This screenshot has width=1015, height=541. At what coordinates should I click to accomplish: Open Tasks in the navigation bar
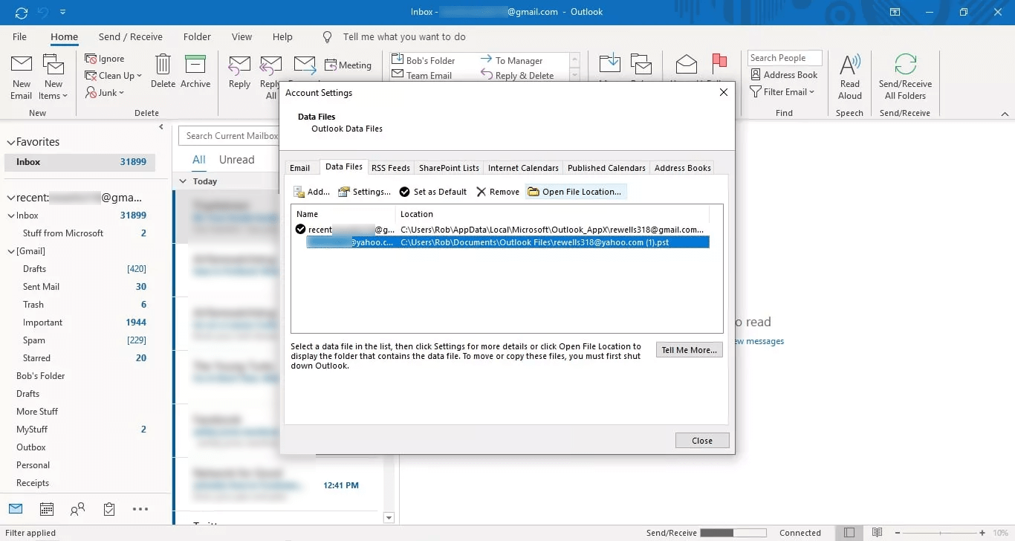[x=109, y=509]
